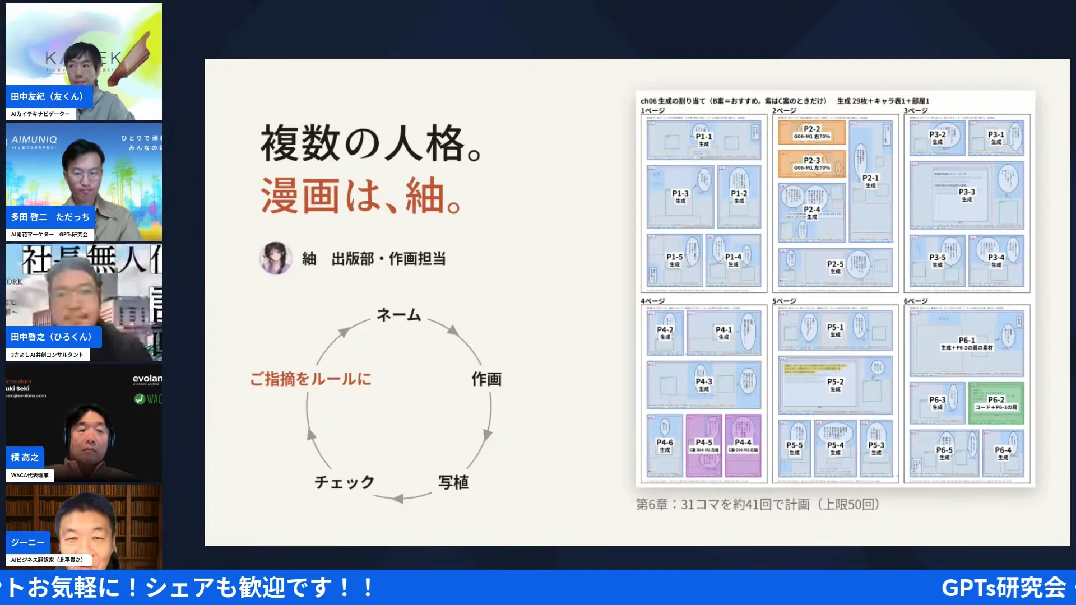Click the 3方よしAI共創コンサルタント caption
This screenshot has width=1076, height=605.
[x=47, y=355]
